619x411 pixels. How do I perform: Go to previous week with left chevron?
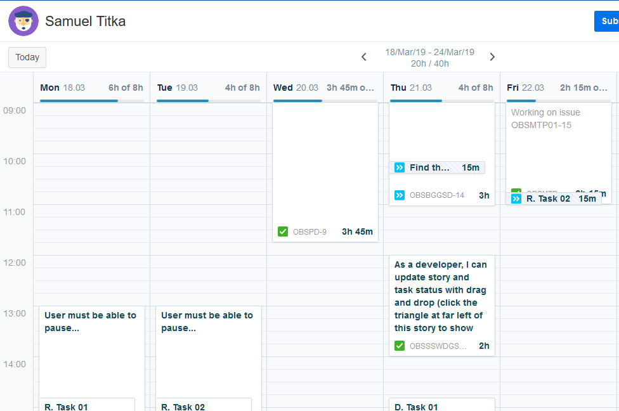click(x=364, y=57)
